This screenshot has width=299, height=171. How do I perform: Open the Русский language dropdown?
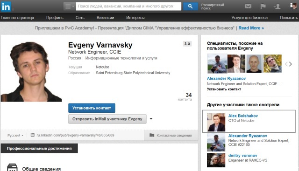[x=15, y=136]
